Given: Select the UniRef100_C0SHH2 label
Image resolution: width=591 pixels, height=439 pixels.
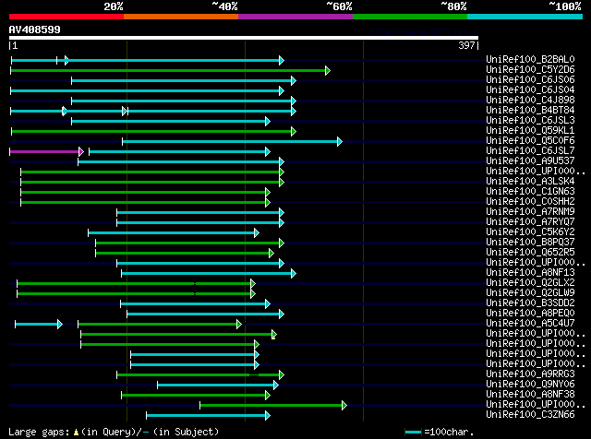Looking at the screenshot, I should coord(530,202).
